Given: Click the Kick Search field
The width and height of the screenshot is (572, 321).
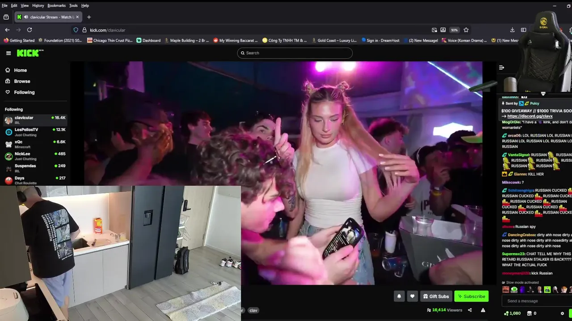Looking at the screenshot, I should [x=295, y=53].
